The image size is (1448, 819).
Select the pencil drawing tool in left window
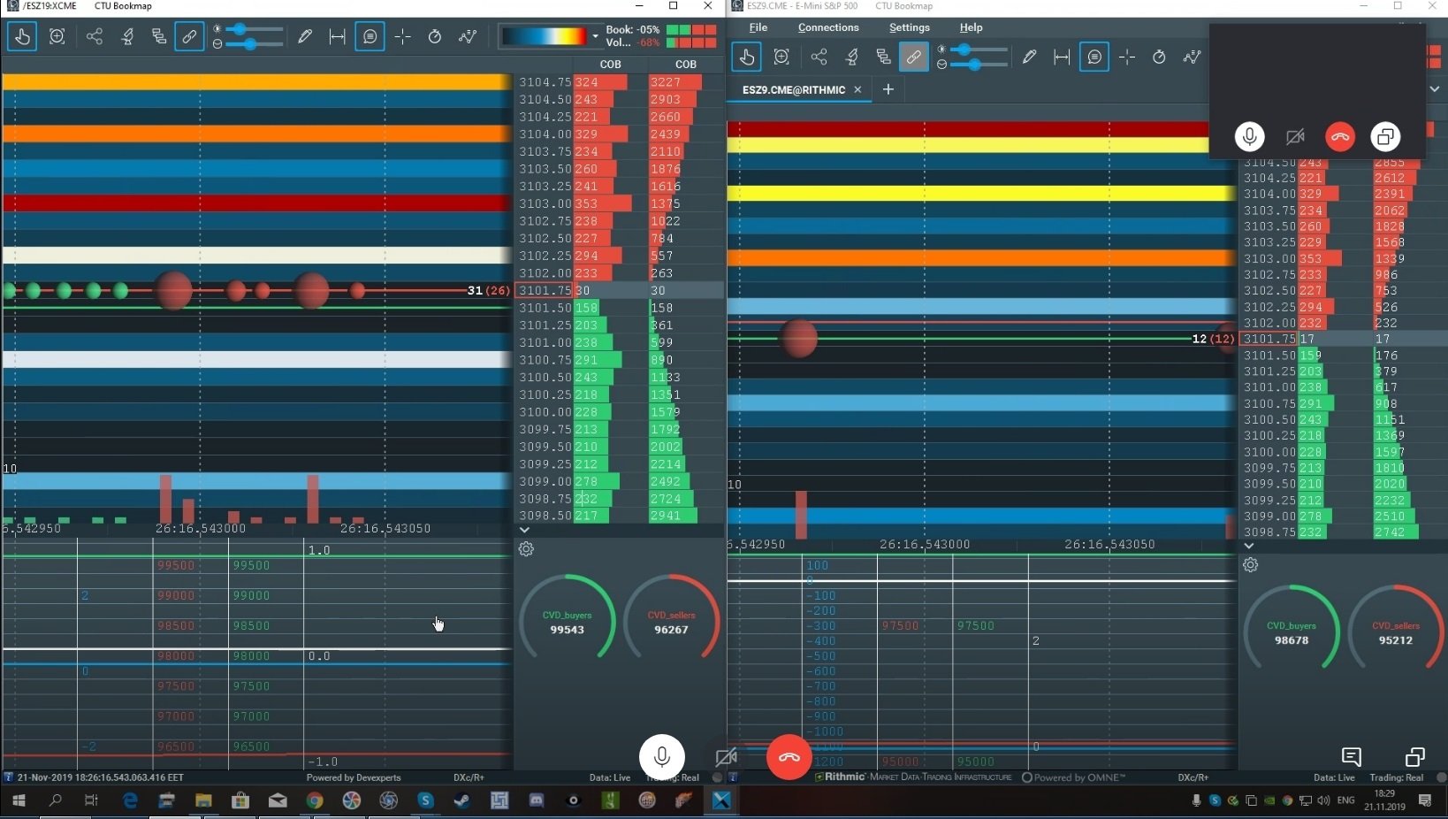click(x=305, y=37)
